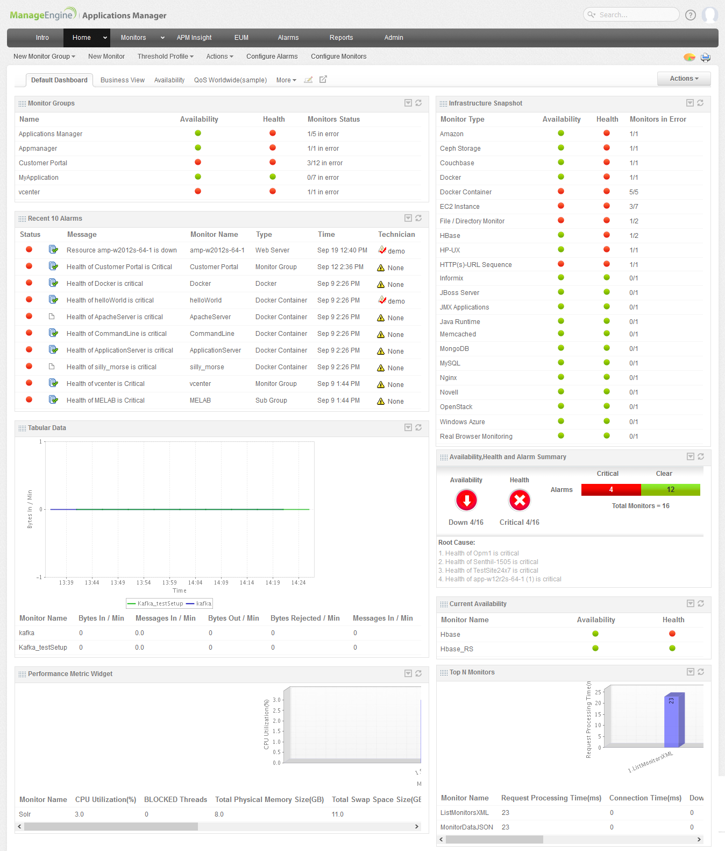725x851 pixels.
Task: Click alarm action icon for CommandLine alarm
Action: [x=53, y=333]
